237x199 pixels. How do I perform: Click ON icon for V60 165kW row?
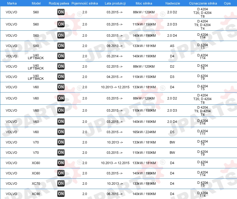pos(61,132)
